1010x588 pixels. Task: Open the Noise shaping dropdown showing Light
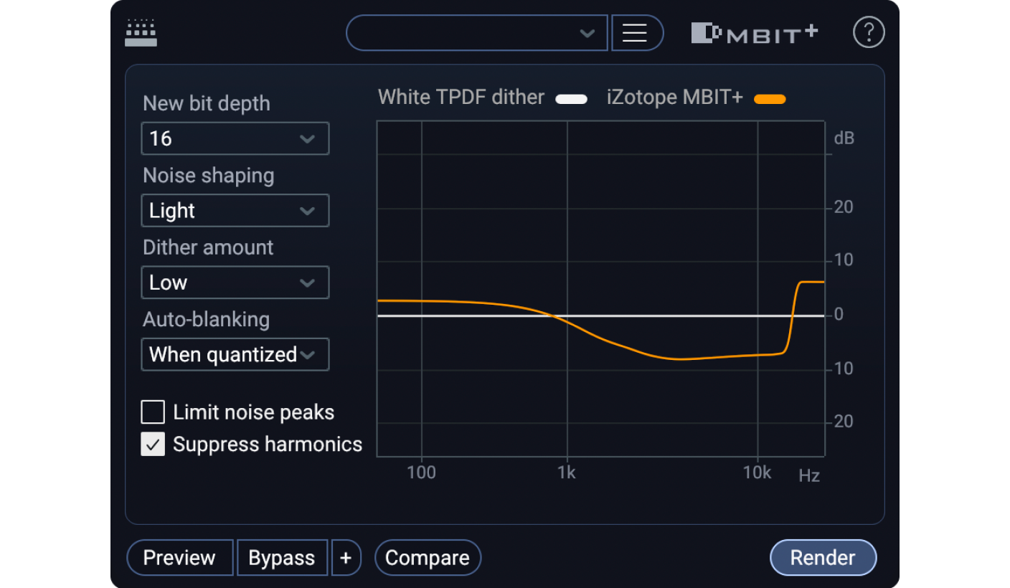(235, 210)
